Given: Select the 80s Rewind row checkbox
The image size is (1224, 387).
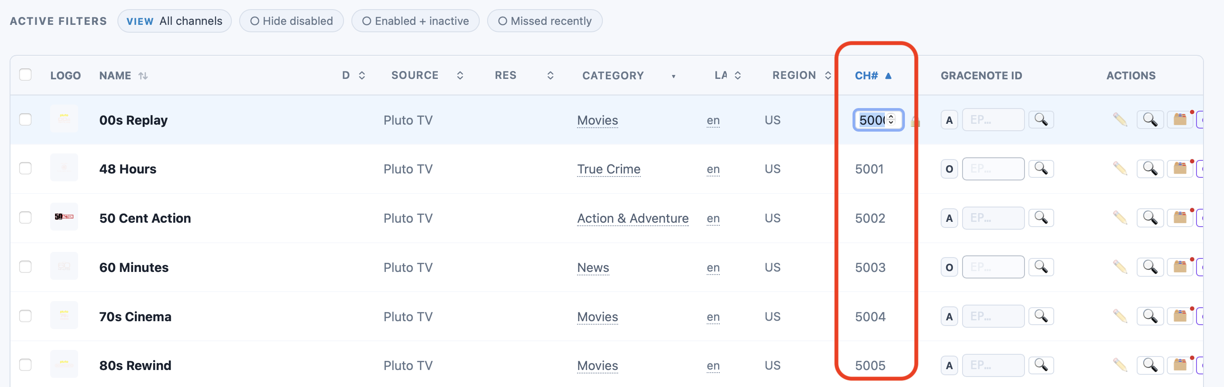Looking at the screenshot, I should point(25,365).
